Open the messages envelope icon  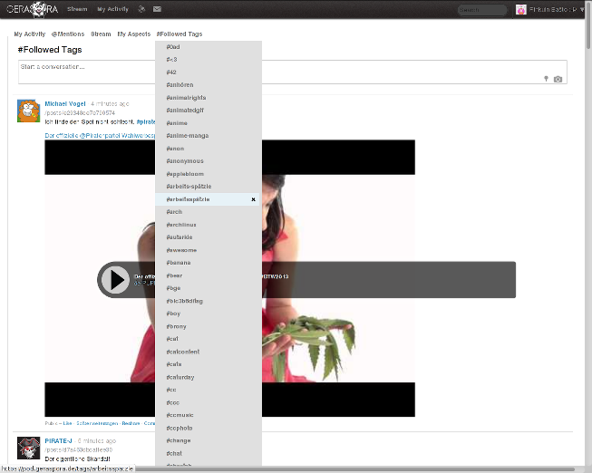tap(157, 9)
